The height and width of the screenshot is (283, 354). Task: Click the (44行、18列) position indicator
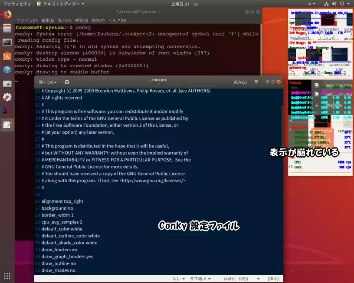click(x=236, y=279)
